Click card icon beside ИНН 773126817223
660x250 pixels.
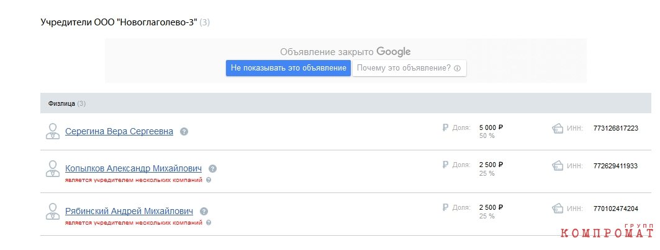(x=558, y=128)
